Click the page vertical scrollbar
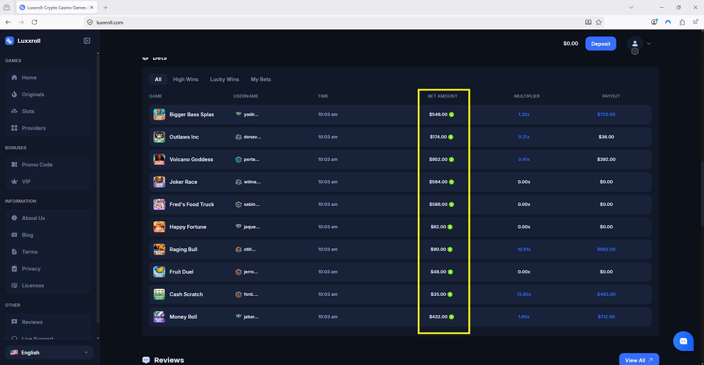The height and width of the screenshot is (365, 704). tap(702, 194)
